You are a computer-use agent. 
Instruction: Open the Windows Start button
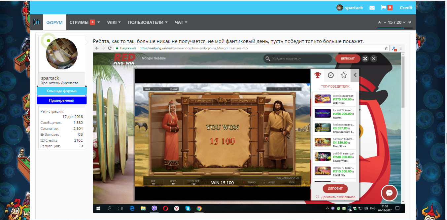tap(98, 208)
